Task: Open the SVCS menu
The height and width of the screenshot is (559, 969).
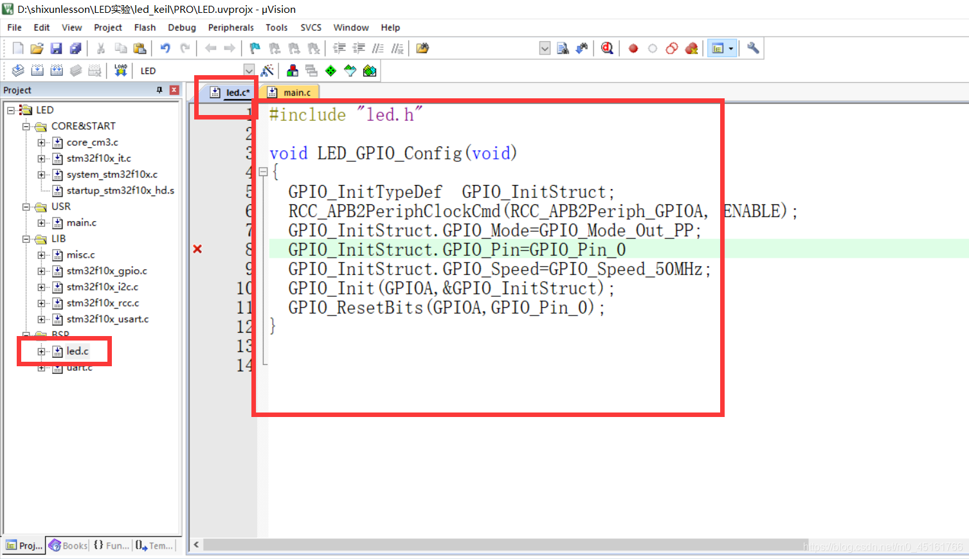Action: pos(311,28)
